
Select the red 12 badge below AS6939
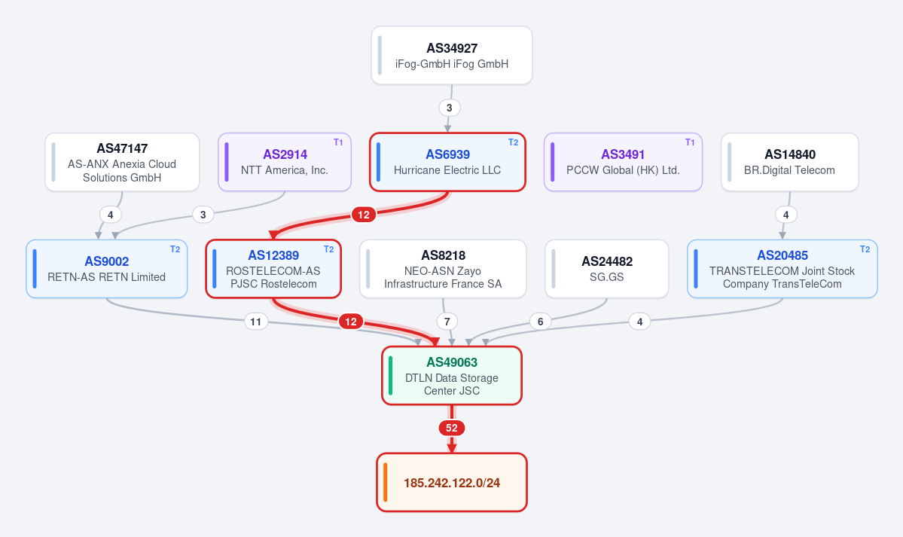pyautogui.click(x=364, y=215)
